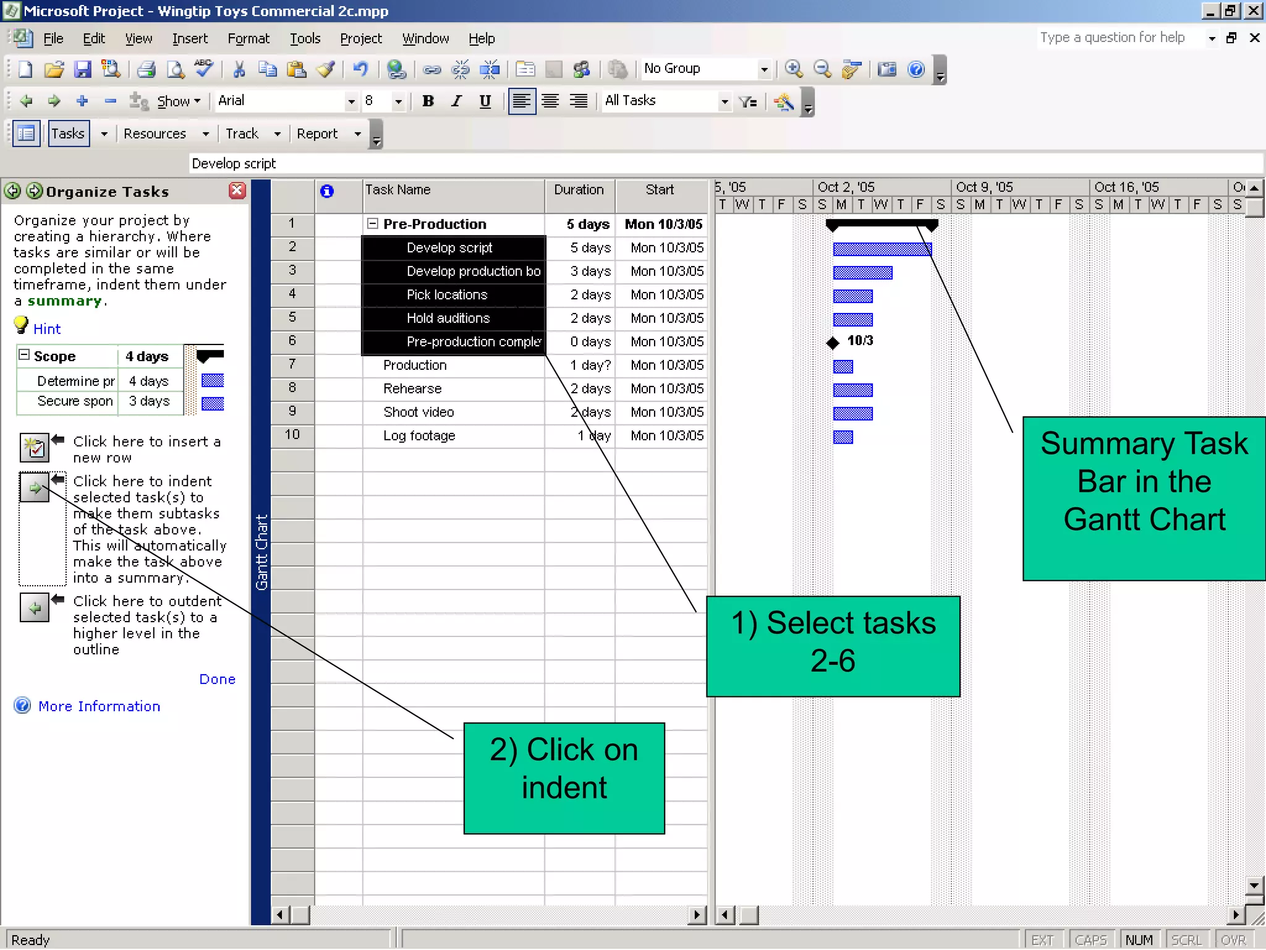Click the Hide Subtasks minus icon
This screenshot has height=950, width=1266.
pyautogui.click(x=111, y=101)
